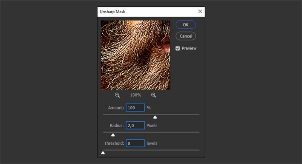Image resolution: width=302 pixels, height=164 pixels.
Task: Click the levels unit label
Action: pos(152,144)
